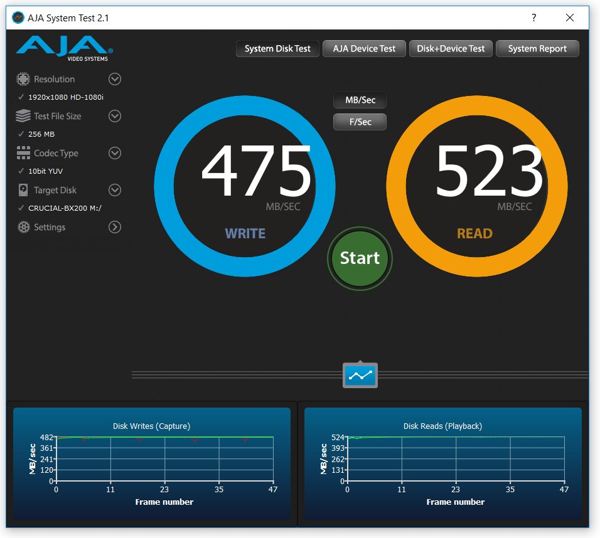Click the Resolution label
Image resolution: width=600 pixels, height=538 pixels.
55,79
